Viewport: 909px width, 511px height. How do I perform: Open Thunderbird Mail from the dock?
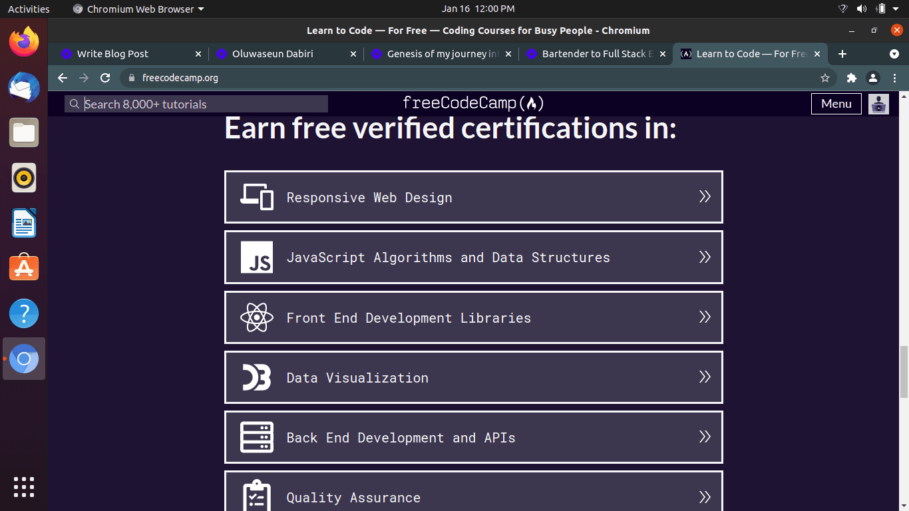point(24,87)
